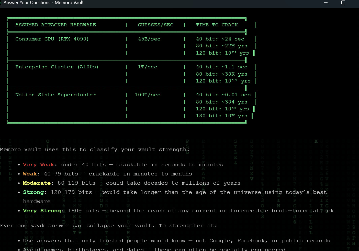Click the red 'Very Weak' strength label
The height and width of the screenshot is (251, 359).
38,164
